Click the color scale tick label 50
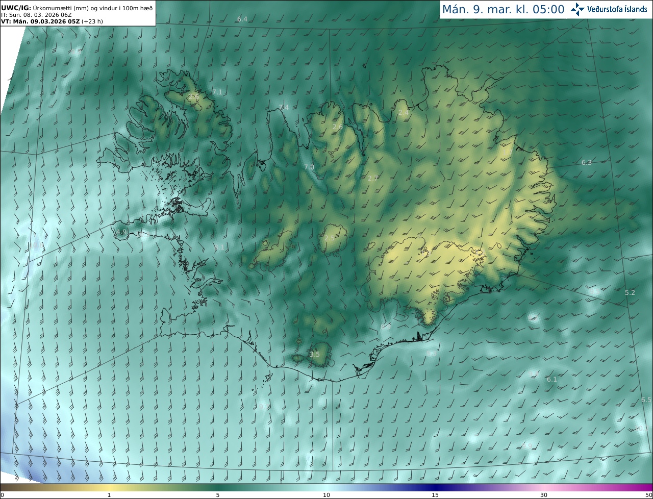Viewport: 653px width, 499px height. click(648, 495)
